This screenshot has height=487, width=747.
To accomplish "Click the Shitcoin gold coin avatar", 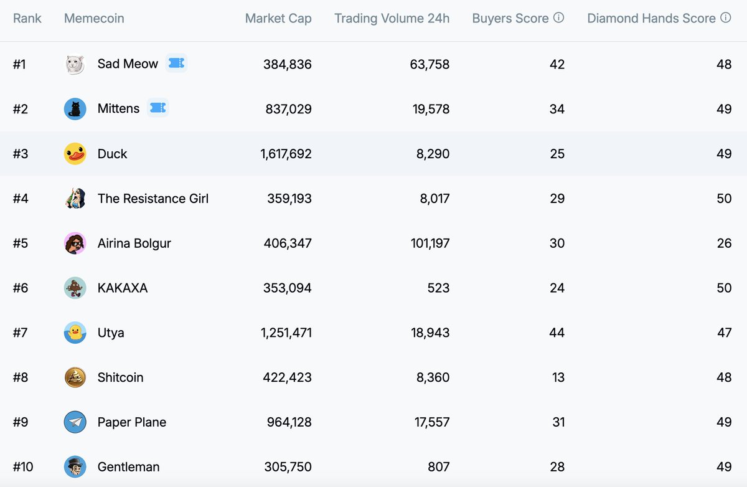I will pyautogui.click(x=75, y=378).
